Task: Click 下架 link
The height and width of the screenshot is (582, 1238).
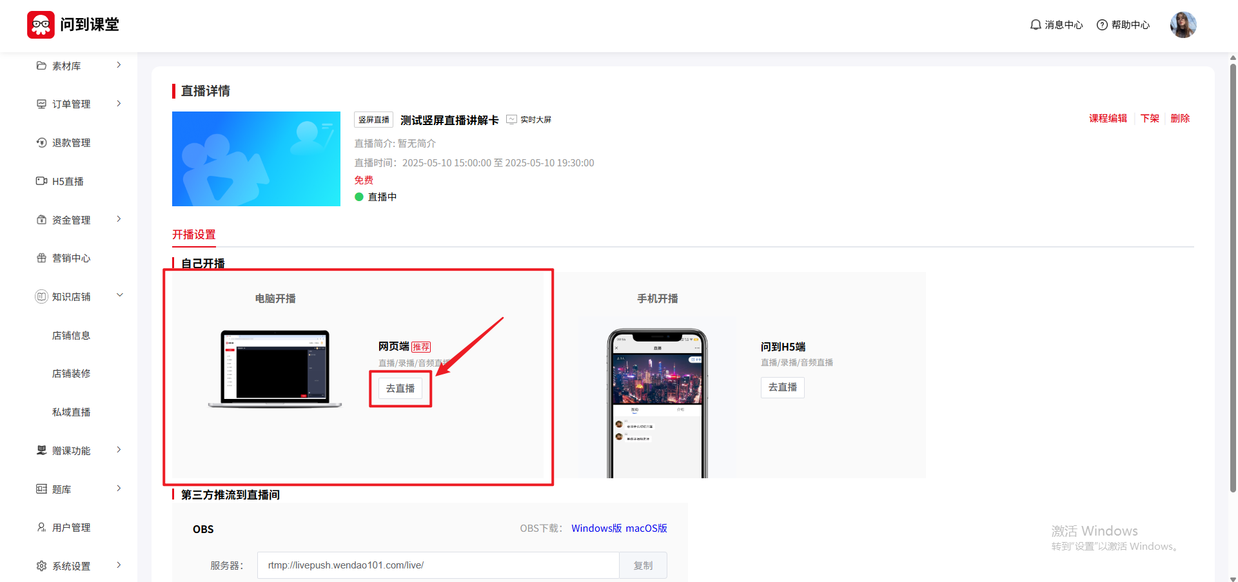Action: 1149,119
